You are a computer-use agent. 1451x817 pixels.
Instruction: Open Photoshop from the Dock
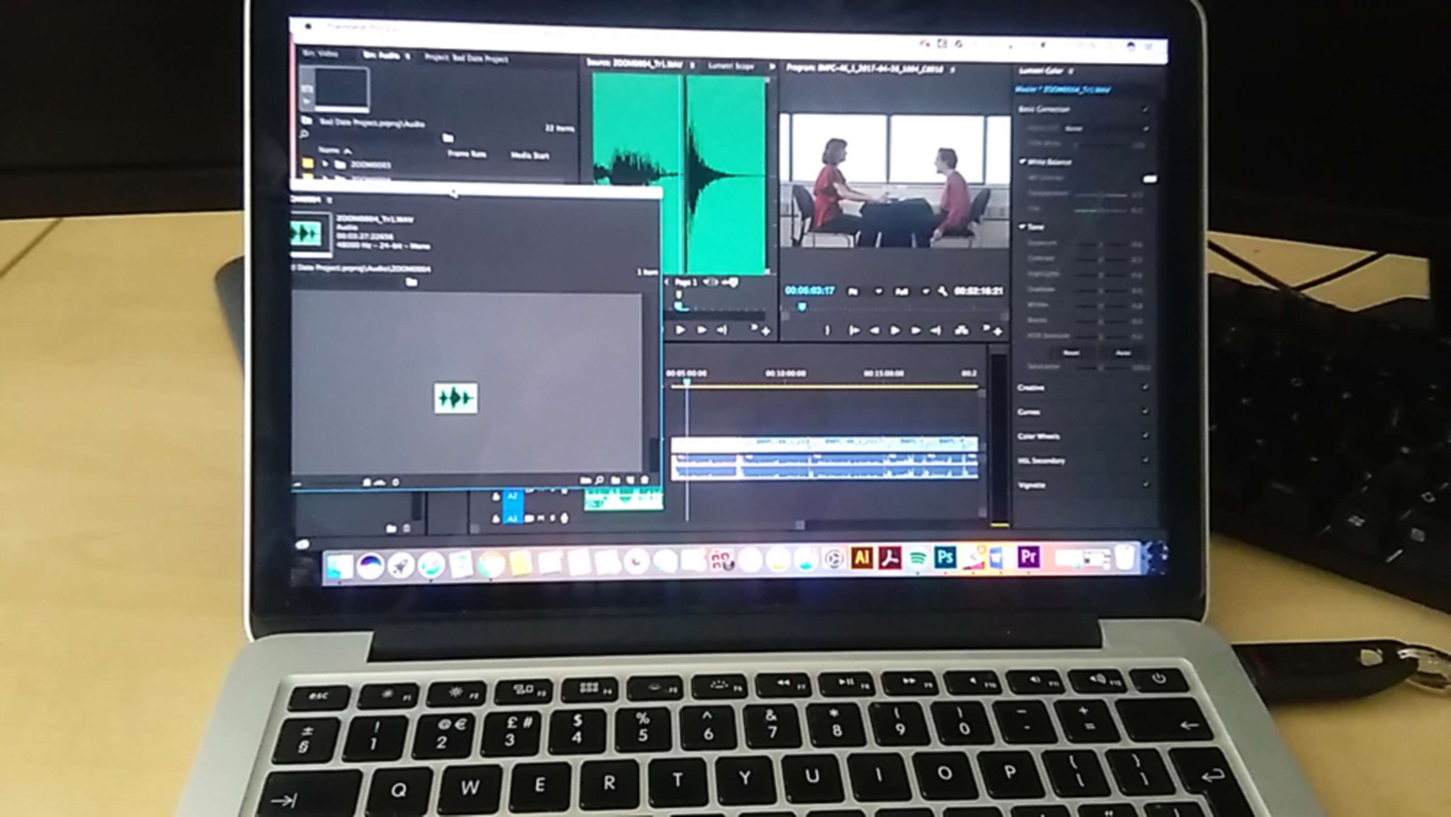945,557
